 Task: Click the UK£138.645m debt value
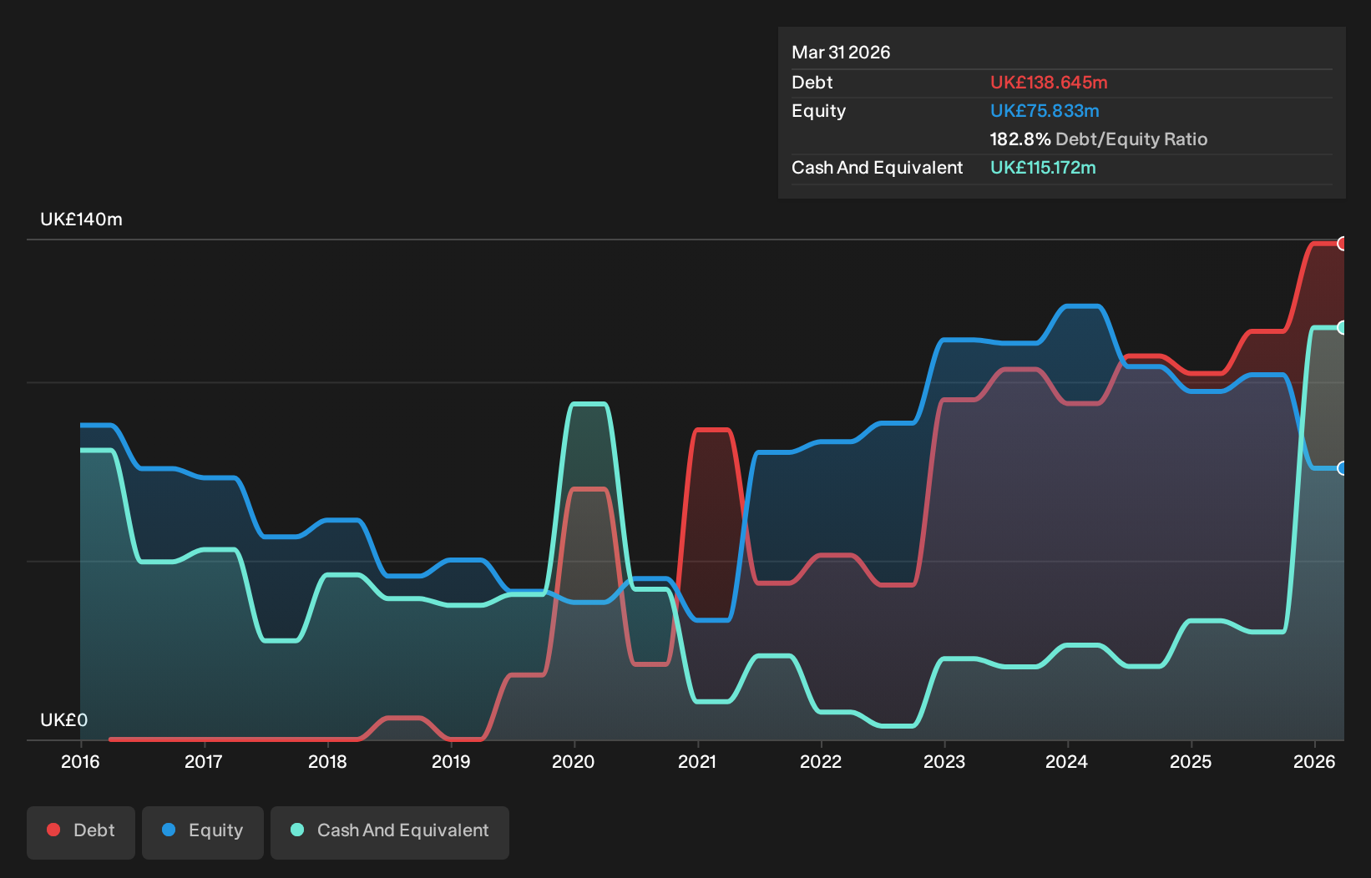point(1049,83)
